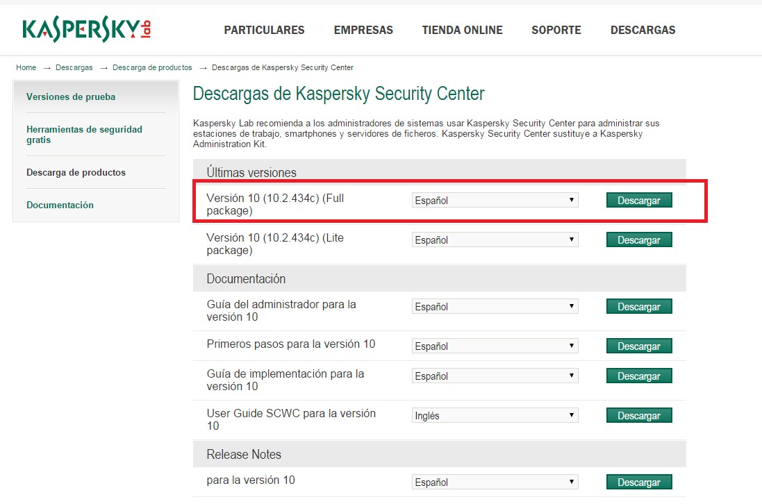The width and height of the screenshot is (762, 504).
Task: Click the Kaspersky Lab logo
Action: 83,26
